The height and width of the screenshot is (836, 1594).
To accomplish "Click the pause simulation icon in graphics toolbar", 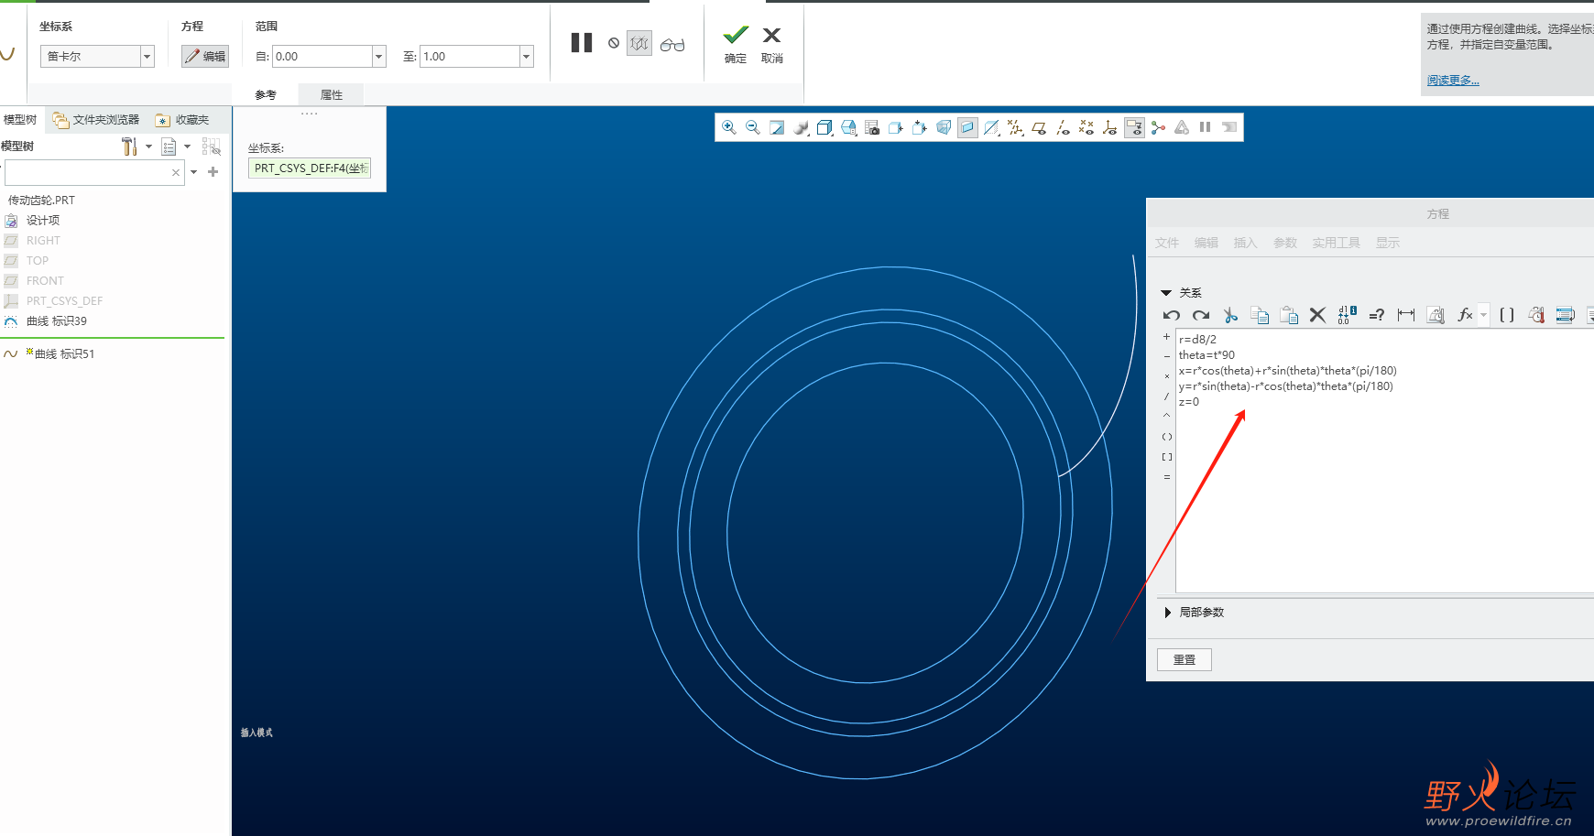I will (1206, 127).
